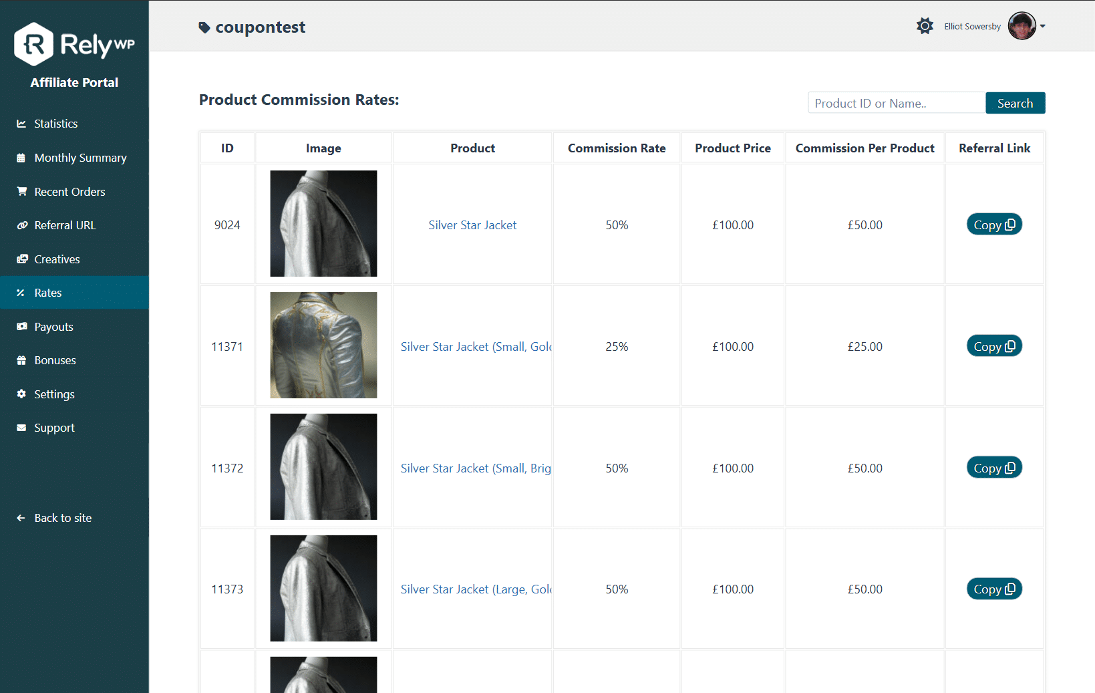Click the £25.00 commission cell
This screenshot has height=693, width=1095.
point(865,347)
